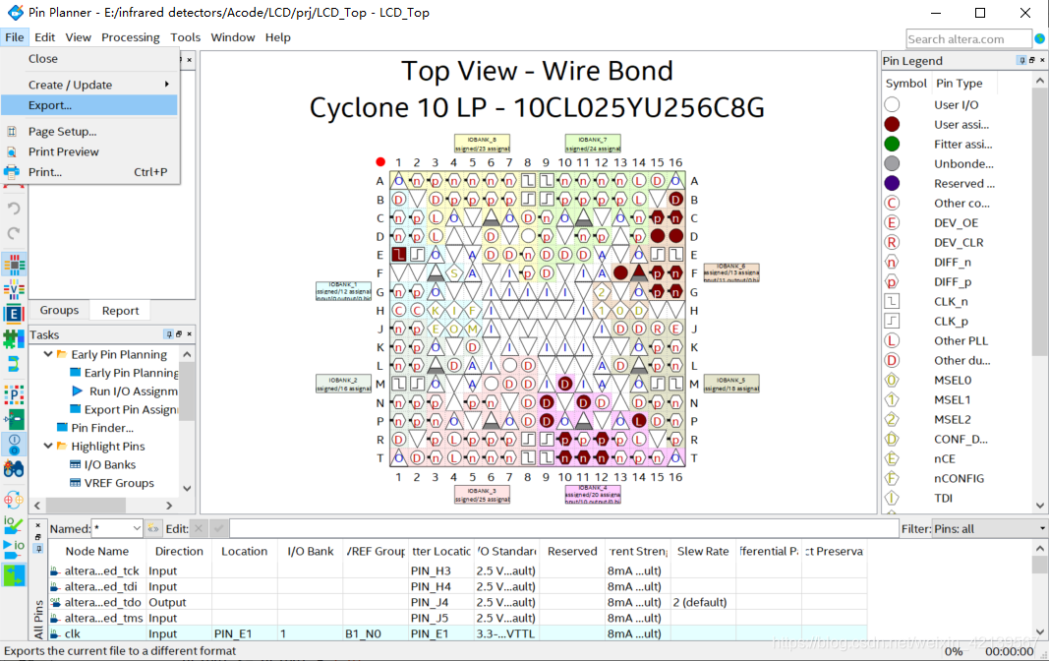Click the I/O Banks table icon
The image size is (1049, 661).
click(76, 464)
